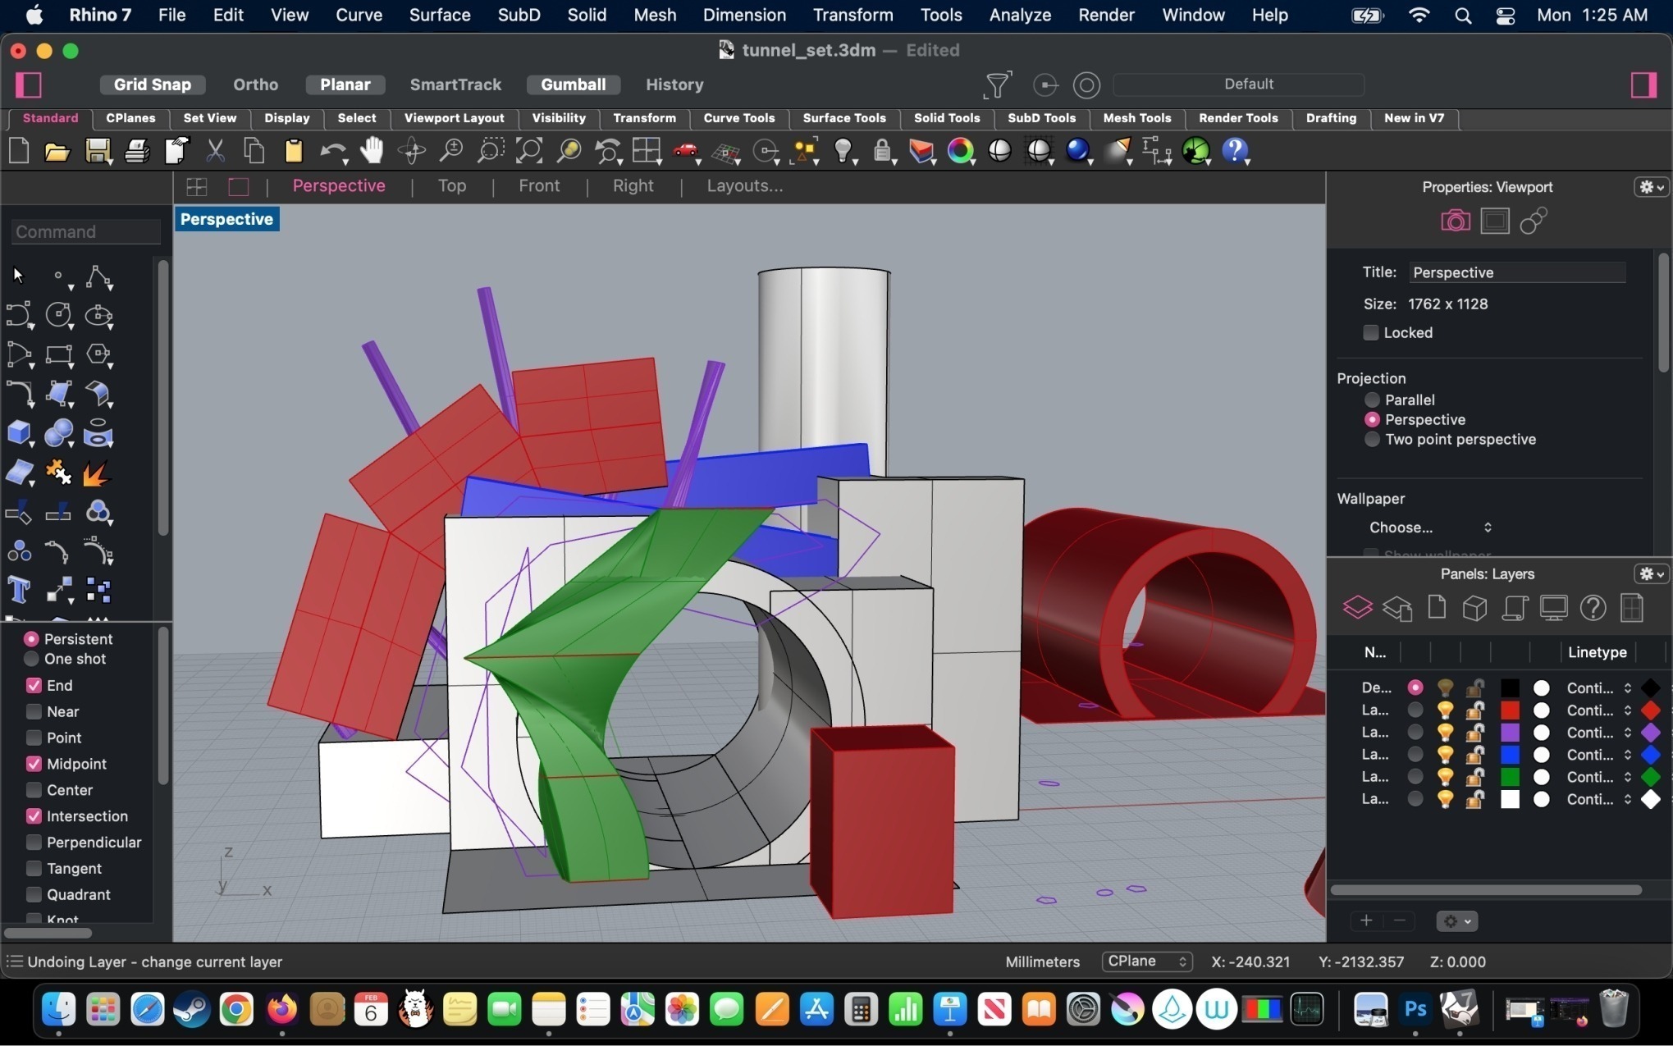Click the Layers stack icon in the Panels row

[x=1357, y=608]
